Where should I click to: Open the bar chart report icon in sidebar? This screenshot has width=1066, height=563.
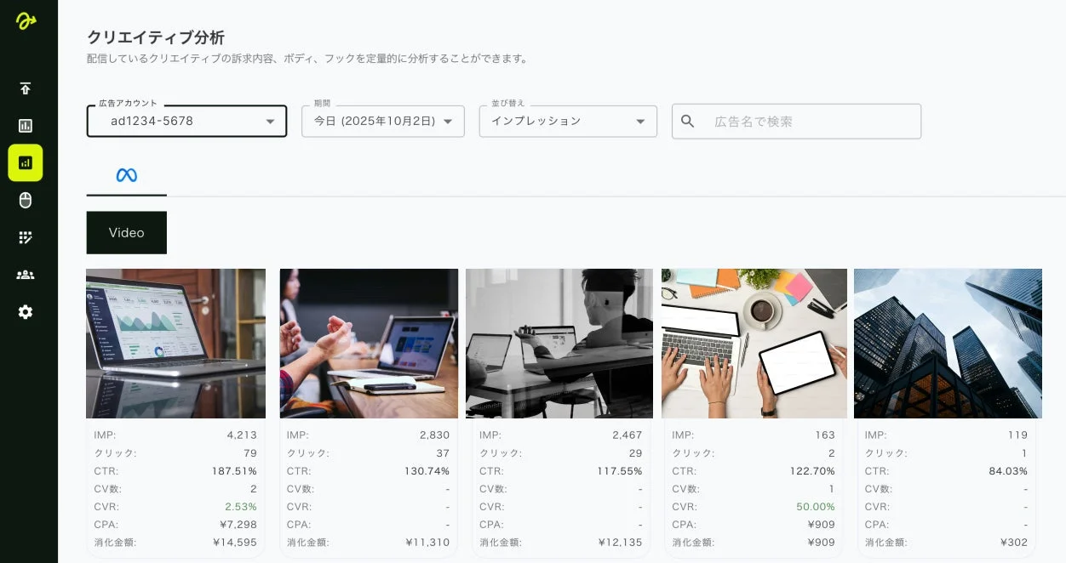click(x=26, y=125)
